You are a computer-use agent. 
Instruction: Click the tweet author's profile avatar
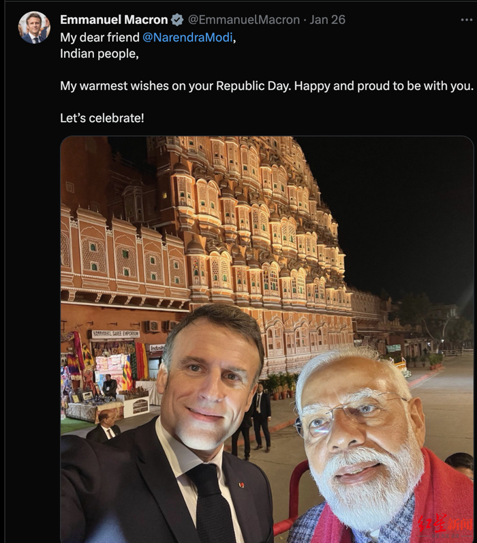[x=34, y=28]
